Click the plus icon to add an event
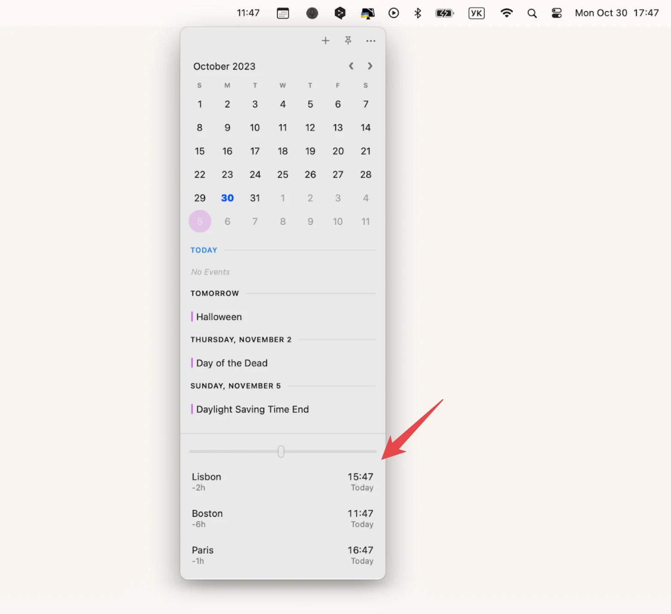This screenshot has width=671, height=614. click(x=326, y=41)
